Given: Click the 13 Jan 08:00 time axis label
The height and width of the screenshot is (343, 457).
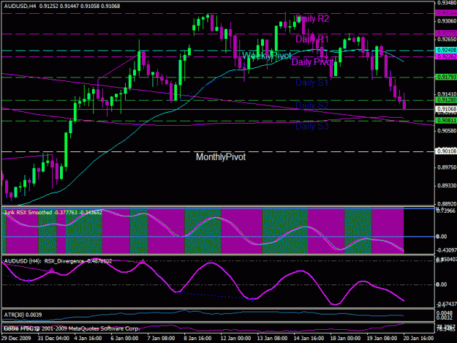Looking at the screenshot, I should tap(273, 339).
